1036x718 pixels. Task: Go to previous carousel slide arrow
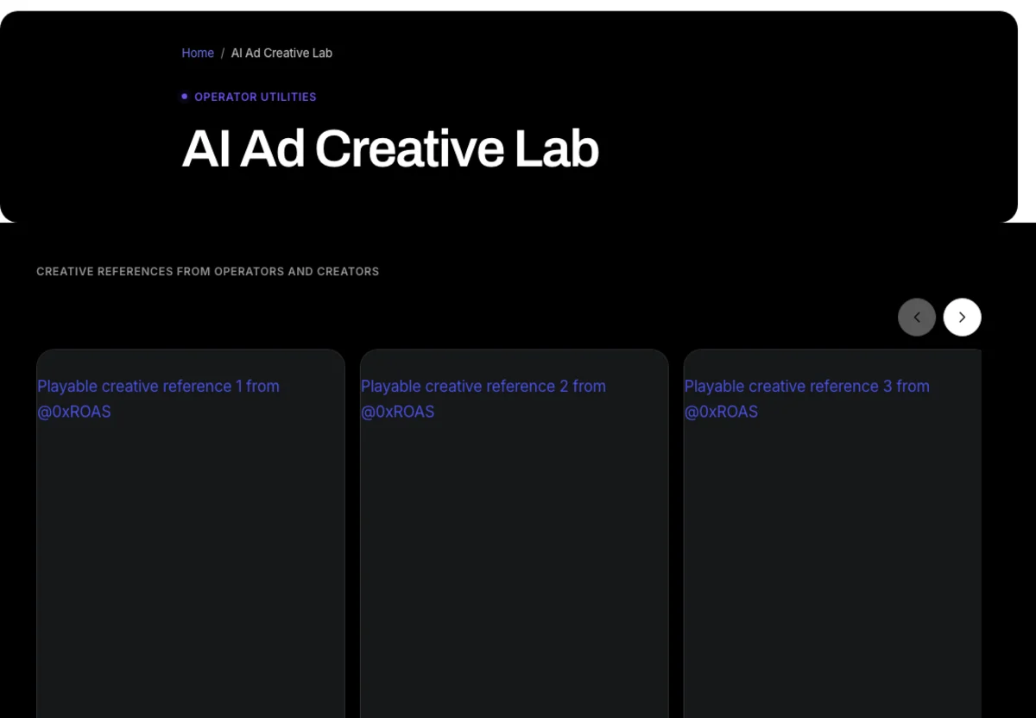click(x=917, y=317)
